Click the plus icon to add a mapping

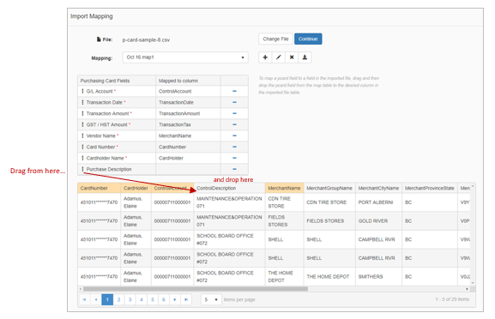265,57
